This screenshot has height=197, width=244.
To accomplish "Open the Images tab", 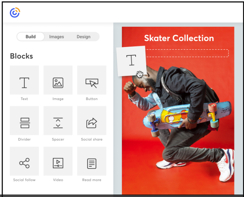I will point(56,37).
